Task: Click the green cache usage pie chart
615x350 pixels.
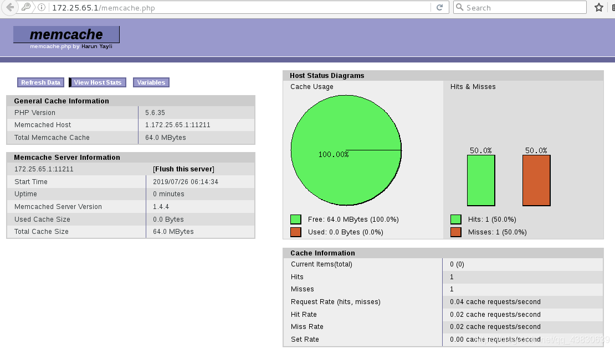Action: (346, 150)
